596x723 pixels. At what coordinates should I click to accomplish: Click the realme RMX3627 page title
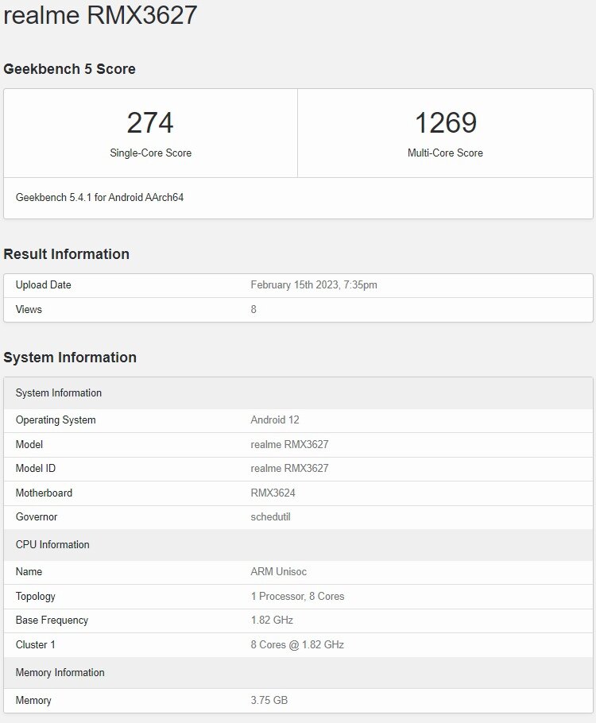100,15
